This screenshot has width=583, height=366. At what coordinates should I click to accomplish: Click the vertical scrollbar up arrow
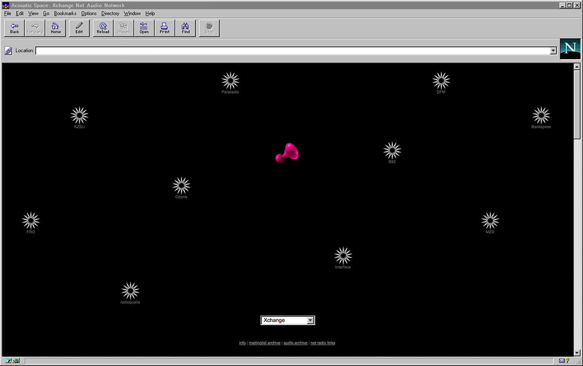577,67
